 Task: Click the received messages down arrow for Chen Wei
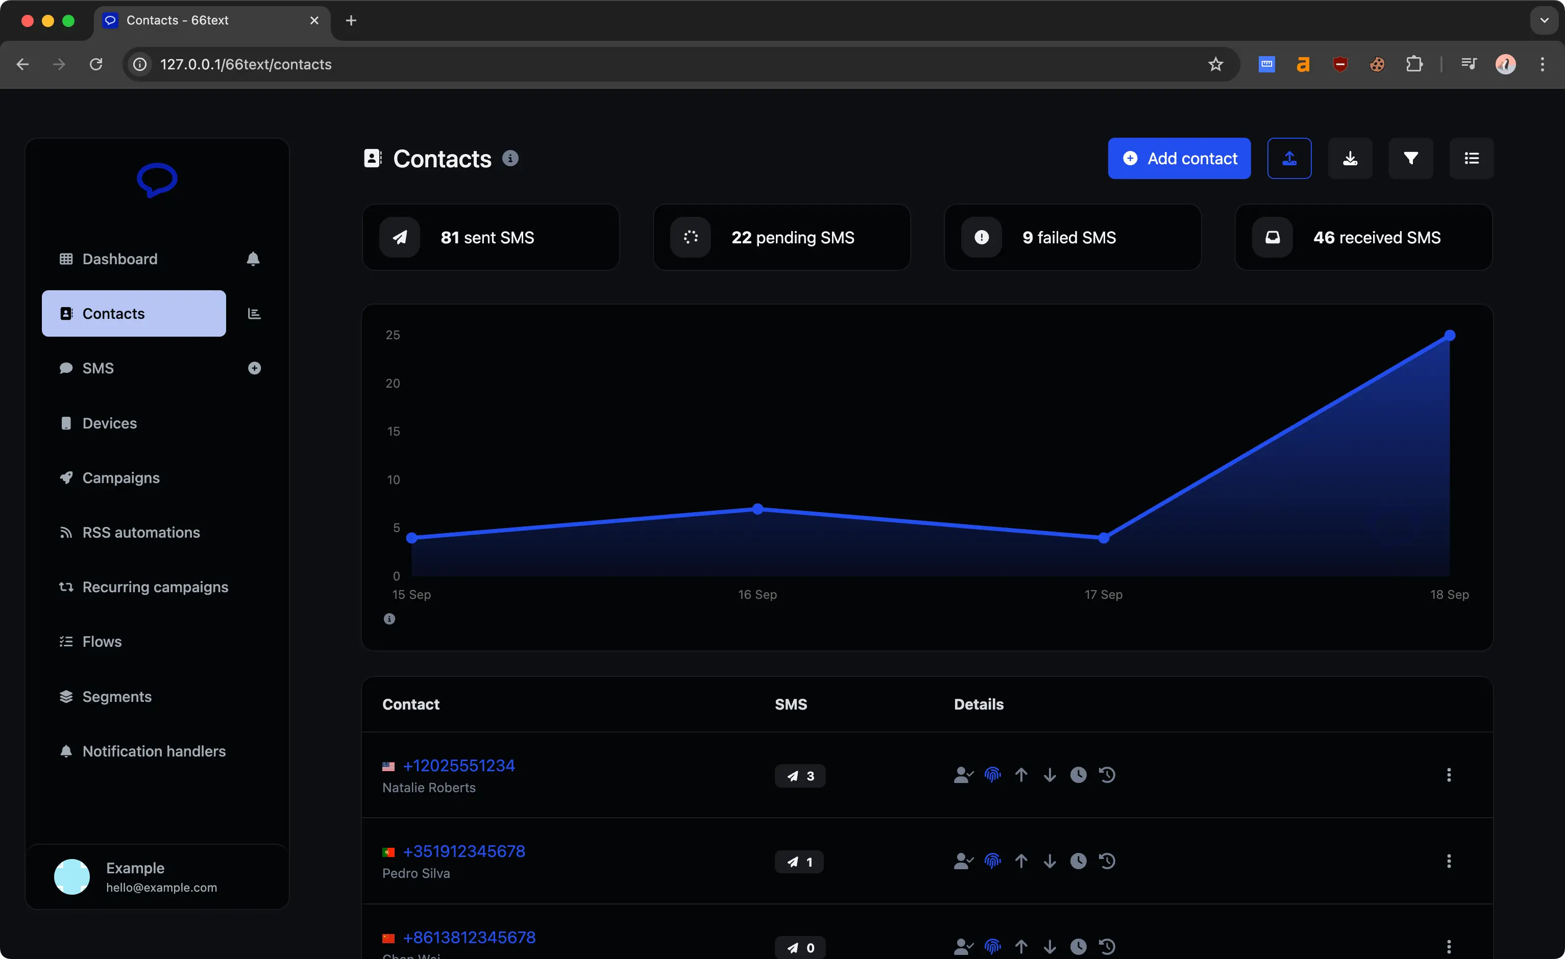tap(1049, 947)
